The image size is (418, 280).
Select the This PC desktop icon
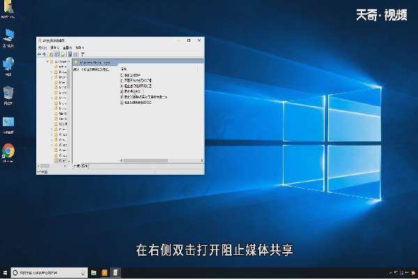(x=8, y=38)
